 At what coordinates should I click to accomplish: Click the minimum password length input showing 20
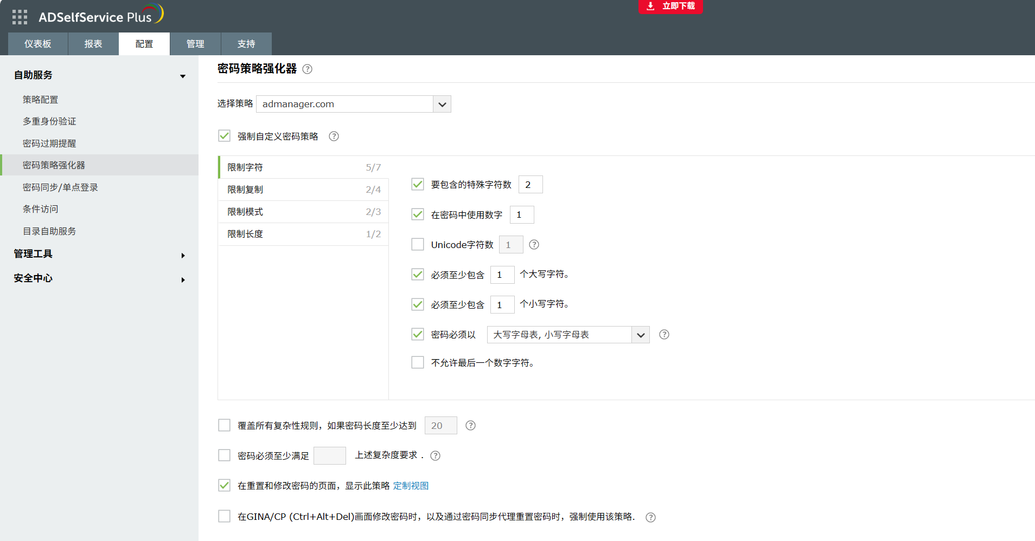(440, 425)
